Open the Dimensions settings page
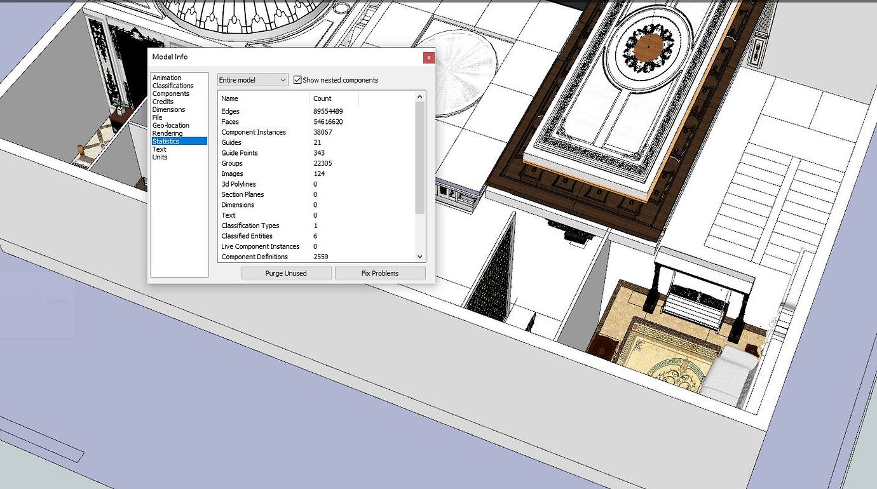The width and height of the screenshot is (877, 489). [x=168, y=109]
